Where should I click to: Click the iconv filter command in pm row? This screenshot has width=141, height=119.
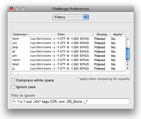(59, 56)
